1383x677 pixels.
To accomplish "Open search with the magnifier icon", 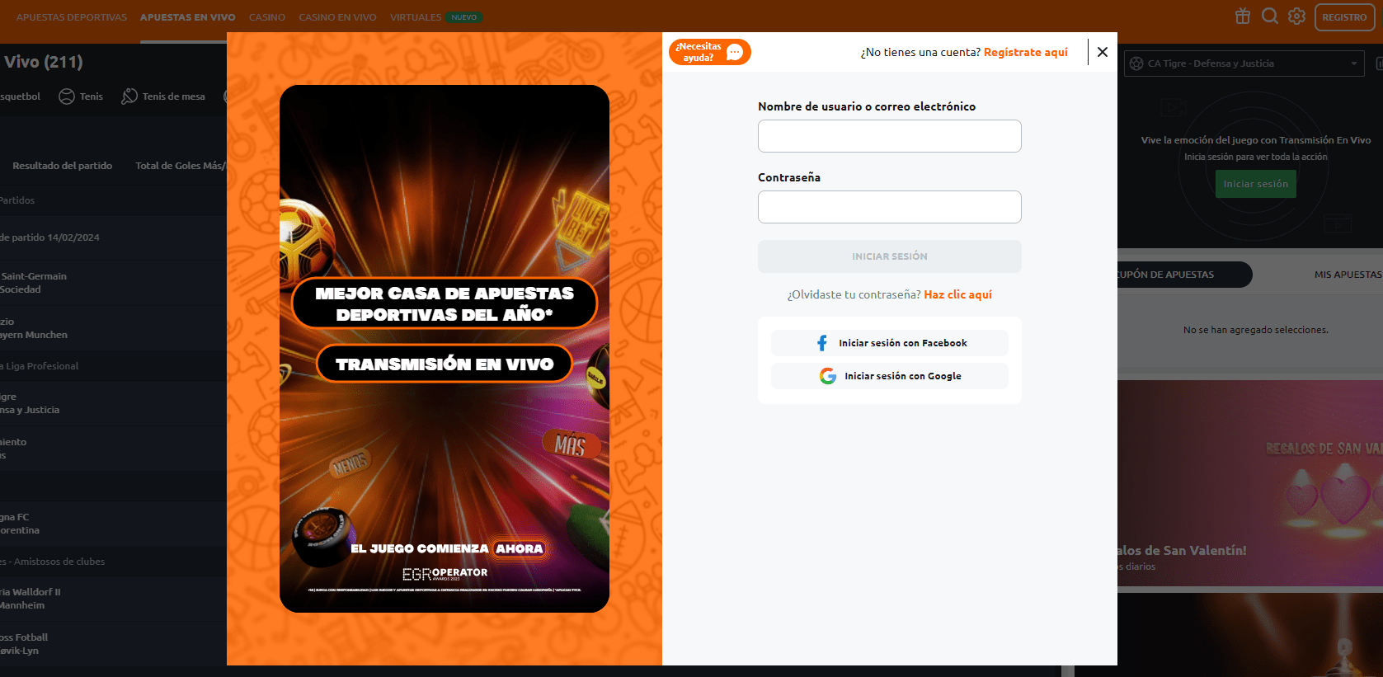I will [1270, 16].
